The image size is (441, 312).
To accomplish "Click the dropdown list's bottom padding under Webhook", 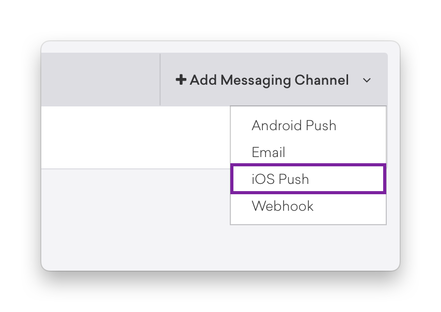I will coord(308,220).
